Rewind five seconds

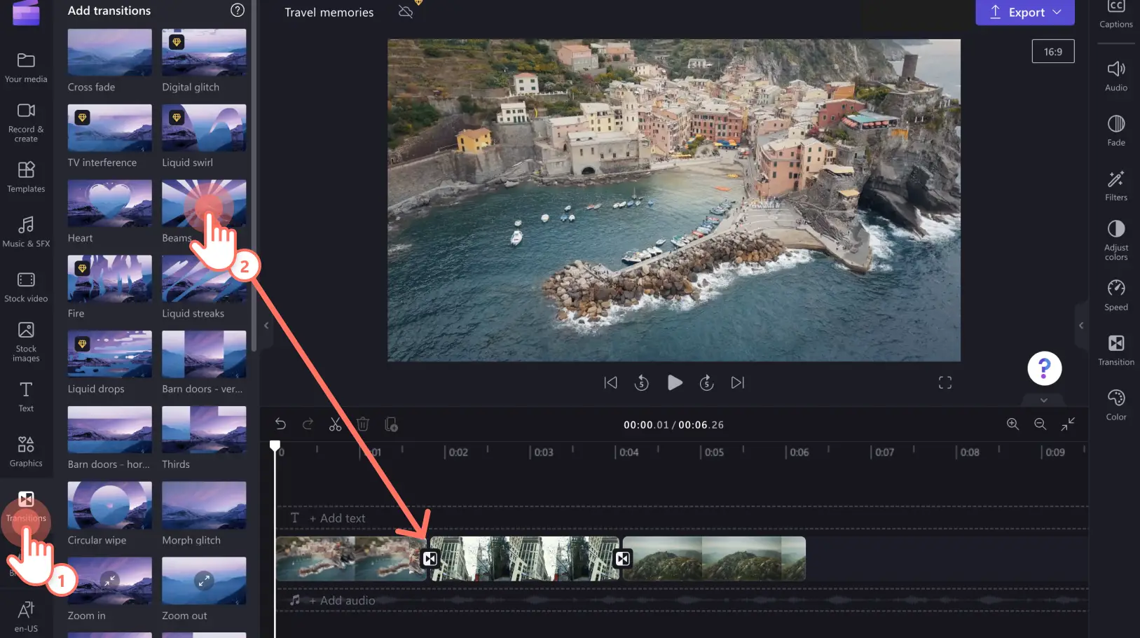pyautogui.click(x=641, y=382)
